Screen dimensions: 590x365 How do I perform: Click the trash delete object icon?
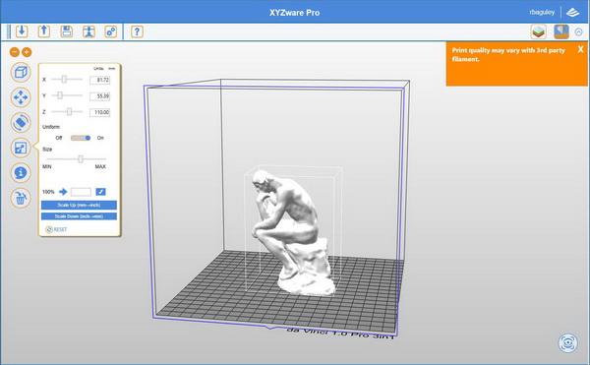pos(21,198)
